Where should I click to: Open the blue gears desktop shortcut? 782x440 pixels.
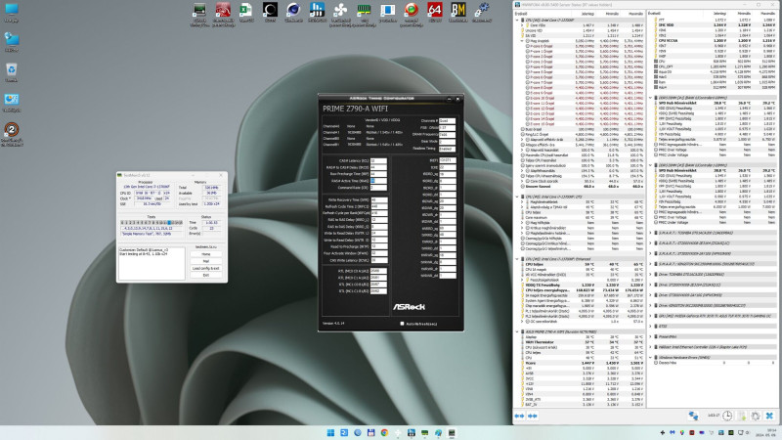coord(481,10)
